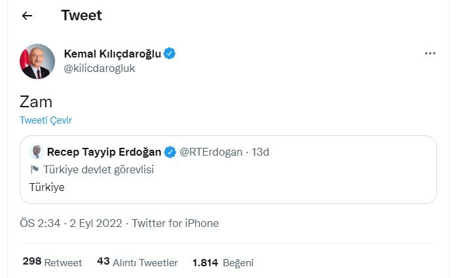
Task: Open Recep Tayyip Erdoğan name in quote
Action: (104, 152)
